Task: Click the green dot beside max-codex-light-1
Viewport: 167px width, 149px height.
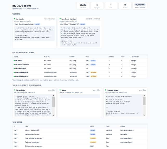Action: click(14, 73)
